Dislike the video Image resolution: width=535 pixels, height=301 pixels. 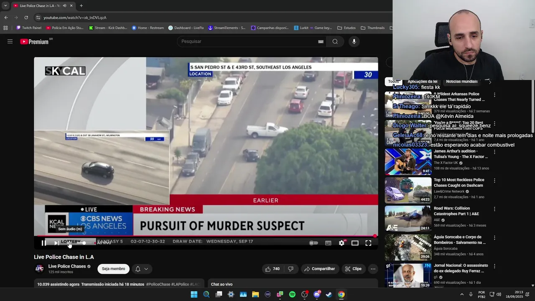(x=290, y=269)
